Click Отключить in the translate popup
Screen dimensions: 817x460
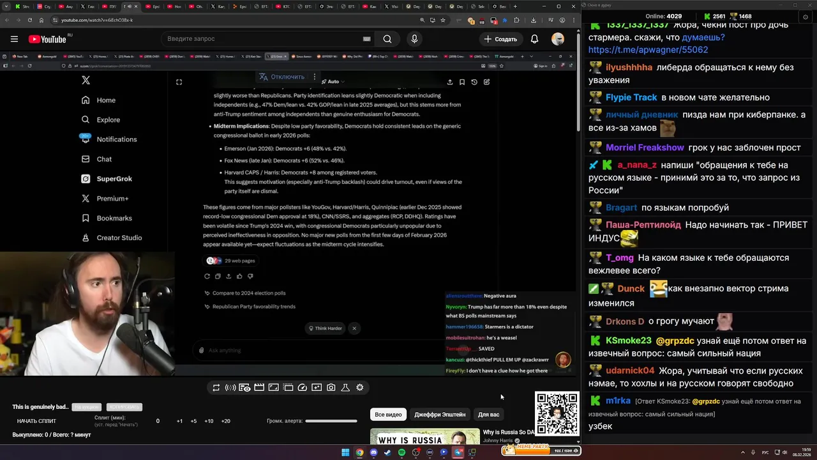click(x=287, y=77)
